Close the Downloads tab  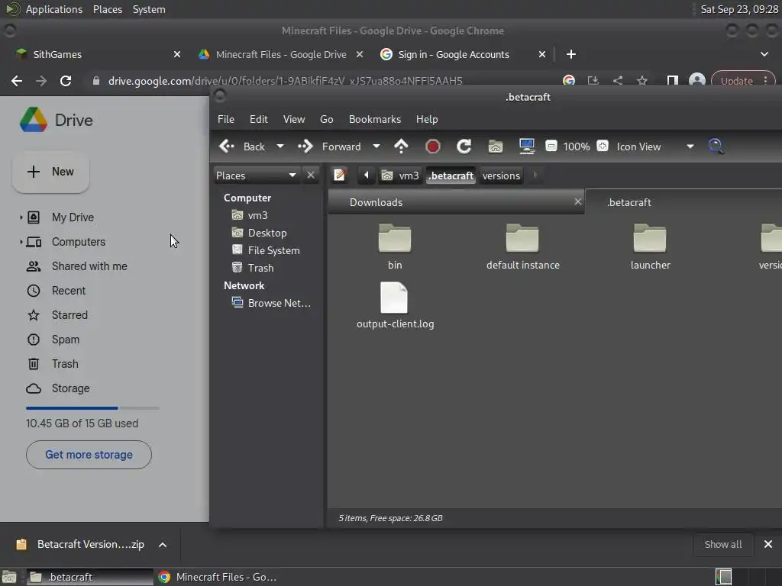pos(577,201)
